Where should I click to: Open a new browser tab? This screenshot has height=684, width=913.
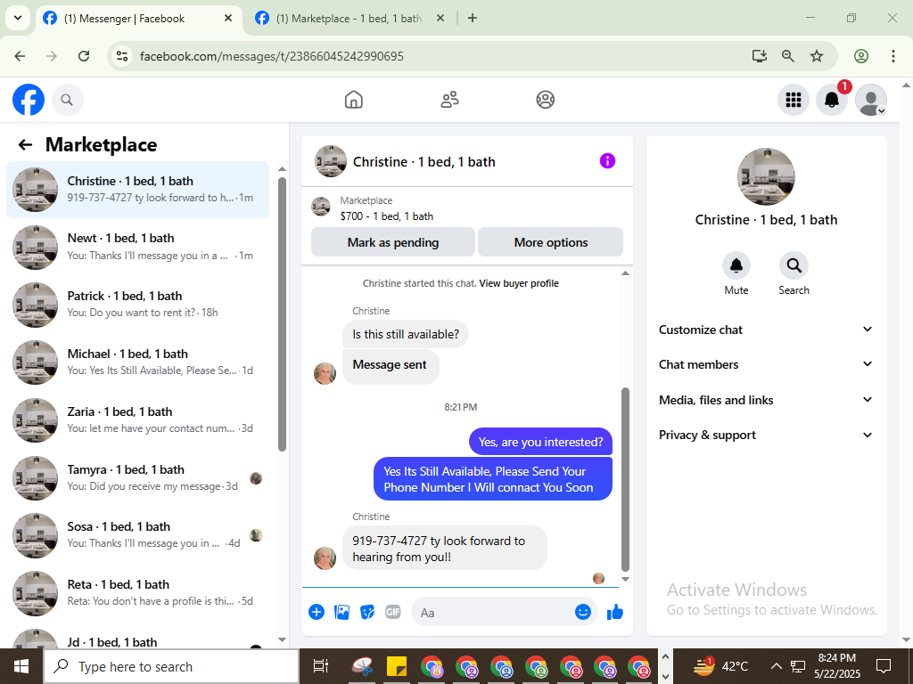(x=473, y=18)
